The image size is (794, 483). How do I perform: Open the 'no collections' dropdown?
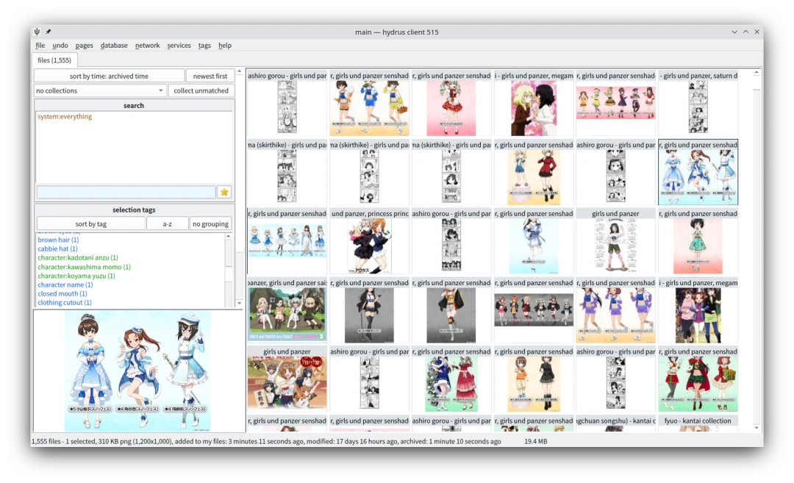tap(100, 90)
